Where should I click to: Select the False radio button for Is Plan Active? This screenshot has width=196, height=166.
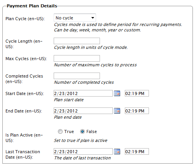pos(82,131)
